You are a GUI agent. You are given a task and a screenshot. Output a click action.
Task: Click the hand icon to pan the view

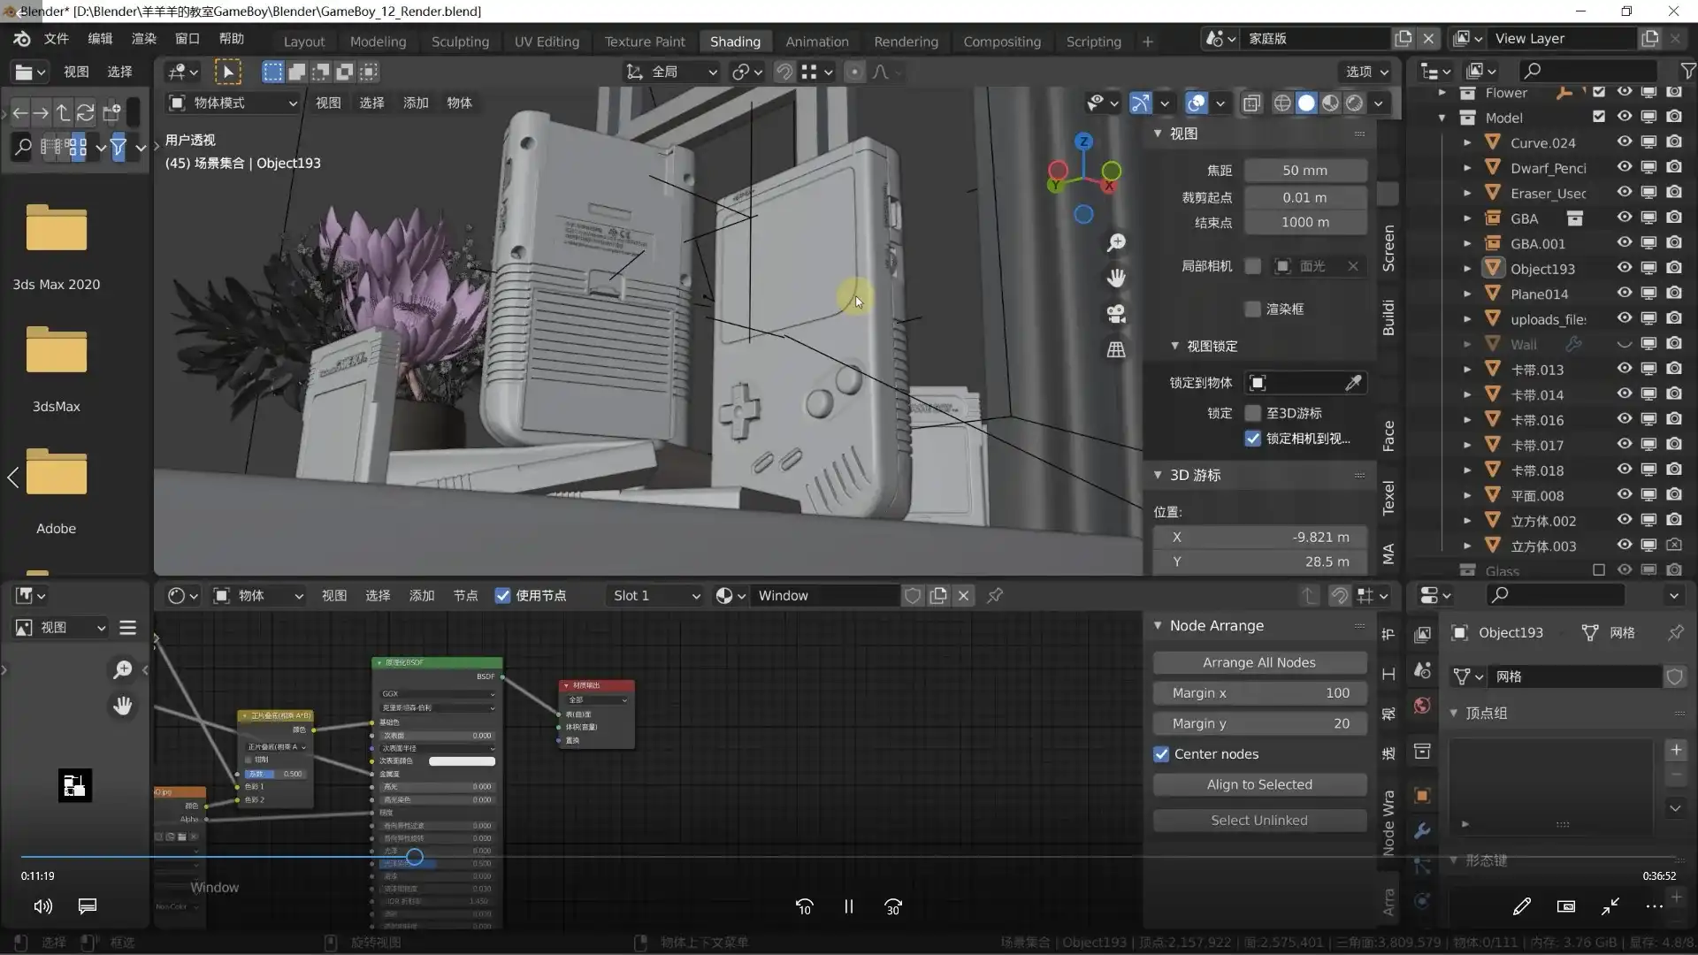(x=1116, y=278)
